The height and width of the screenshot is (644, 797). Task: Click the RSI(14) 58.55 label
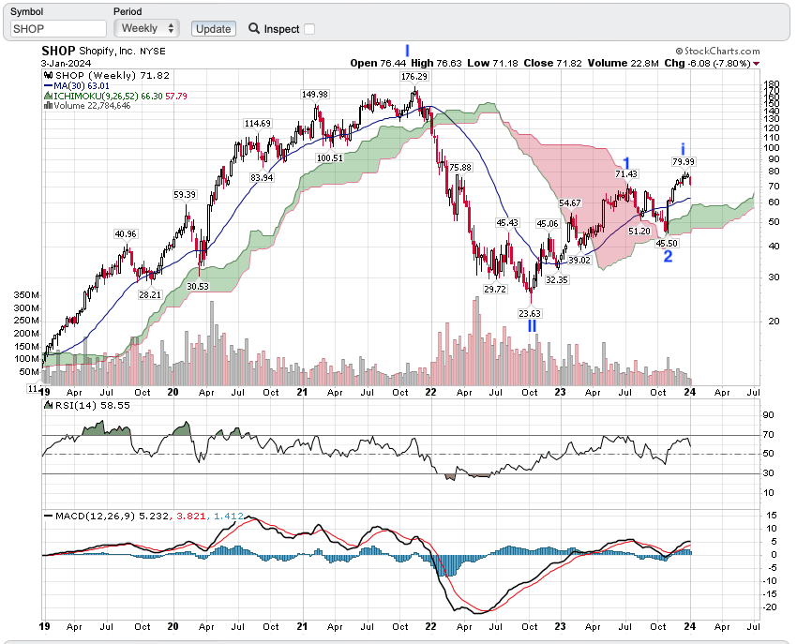coord(93,405)
